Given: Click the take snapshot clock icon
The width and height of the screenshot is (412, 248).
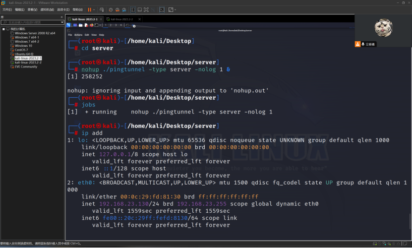Looking at the screenshot, I should coord(111,10).
